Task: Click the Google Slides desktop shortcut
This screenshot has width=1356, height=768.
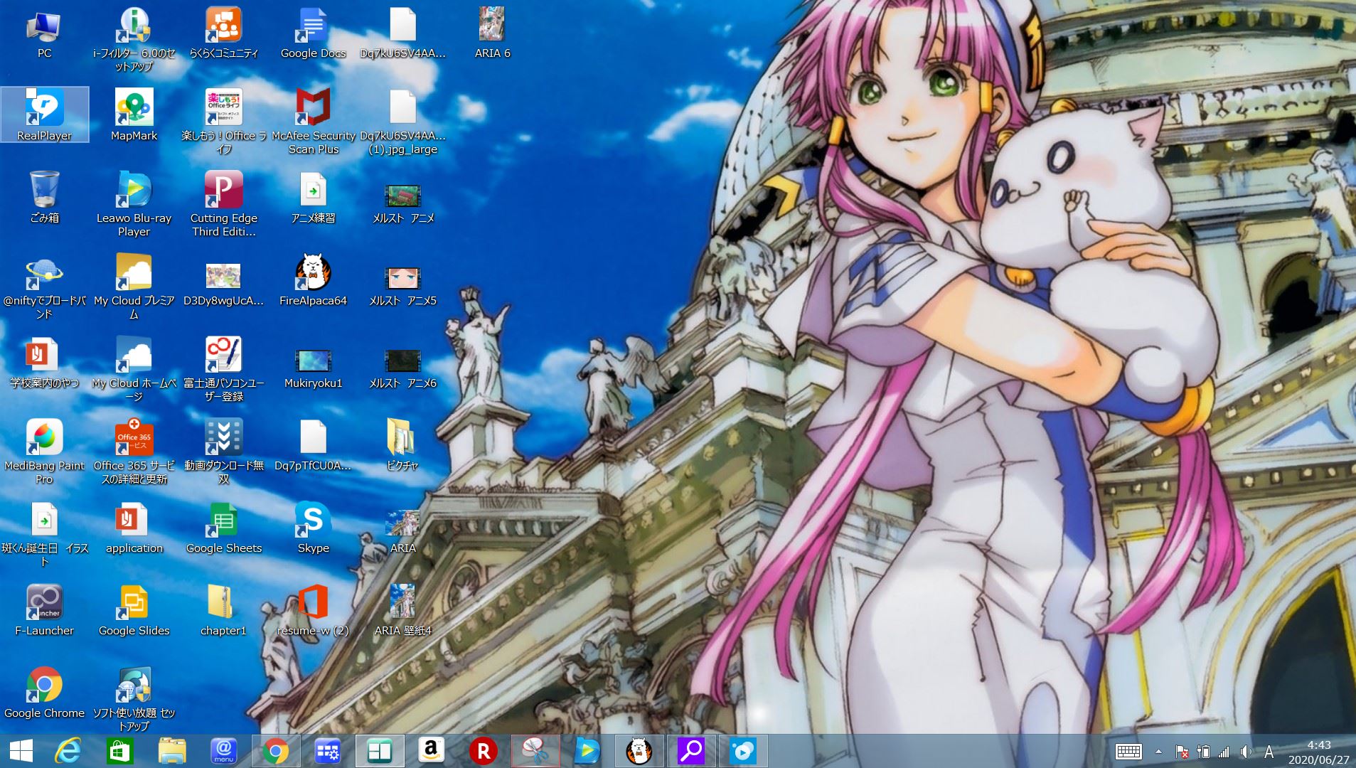Action: (134, 609)
